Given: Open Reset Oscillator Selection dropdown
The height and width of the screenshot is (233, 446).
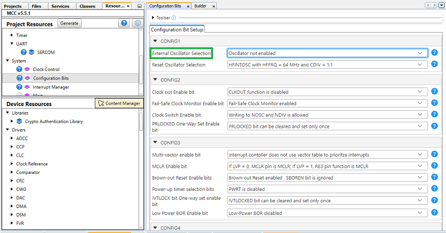Looking at the screenshot, I should [x=327, y=65].
